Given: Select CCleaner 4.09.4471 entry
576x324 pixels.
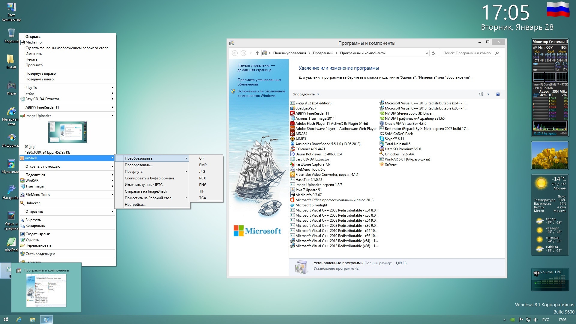Looking at the screenshot, I should (x=310, y=149).
